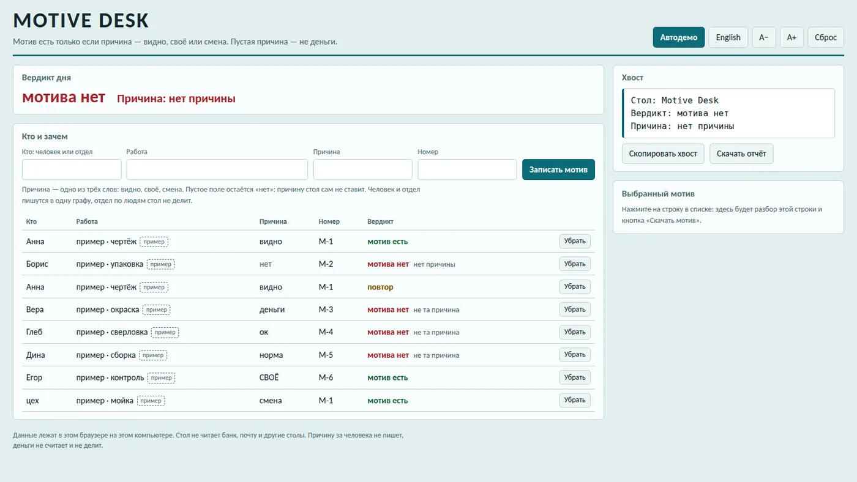The height and width of the screenshot is (482, 857).
Task: Click the пример · упаковка work cell
Action: pyautogui.click(x=110, y=264)
